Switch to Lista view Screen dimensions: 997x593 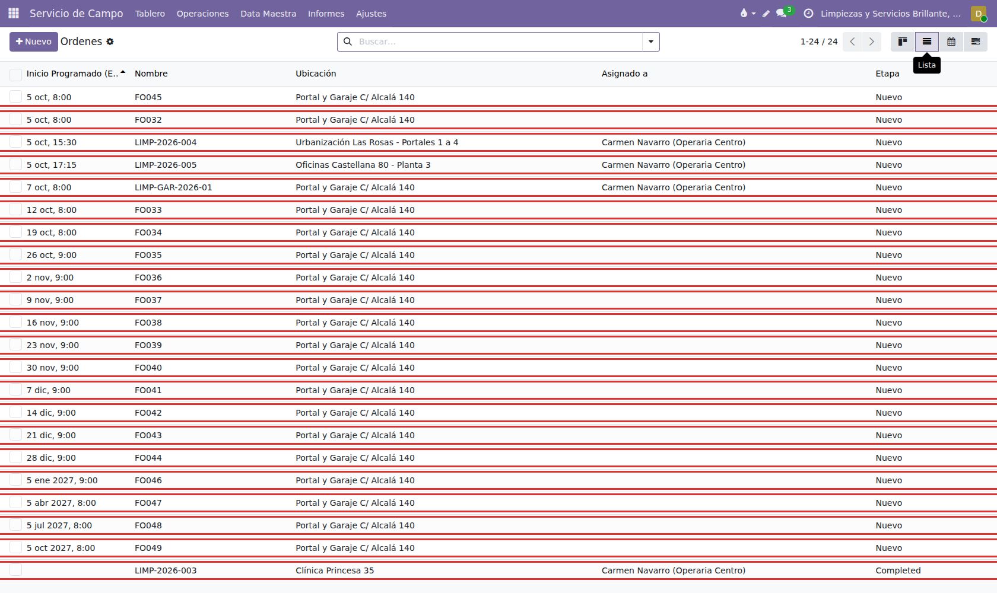(927, 42)
